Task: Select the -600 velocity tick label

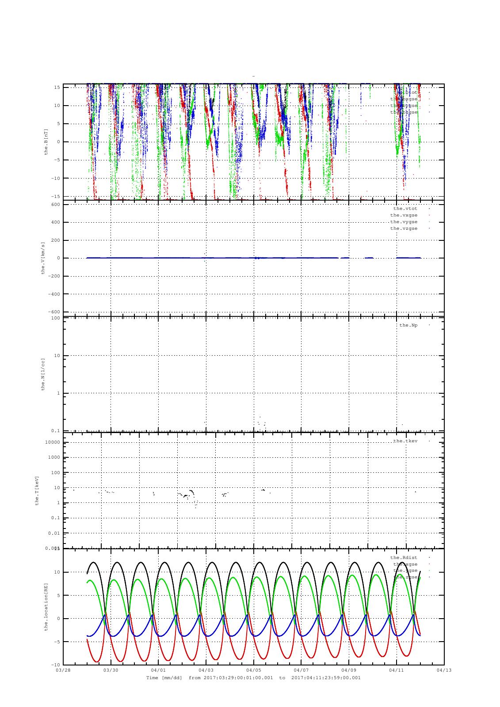Action: 54,312
